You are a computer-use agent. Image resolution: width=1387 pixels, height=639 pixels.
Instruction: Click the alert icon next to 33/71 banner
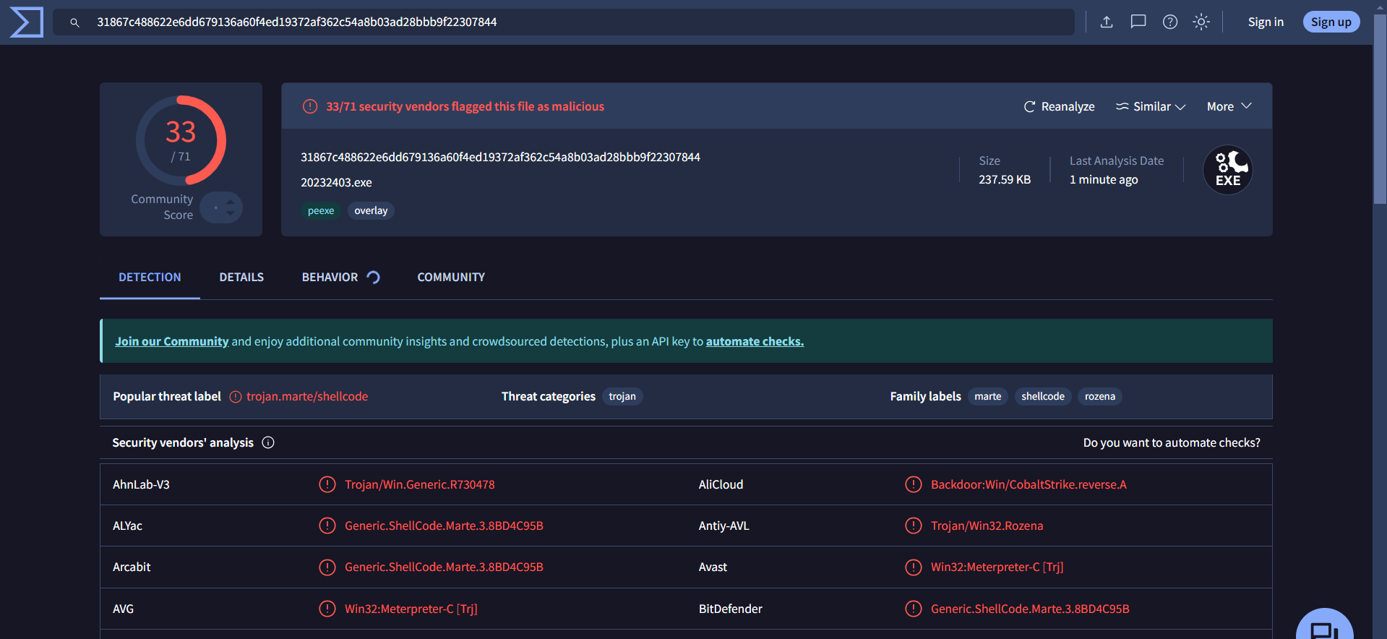tap(310, 106)
